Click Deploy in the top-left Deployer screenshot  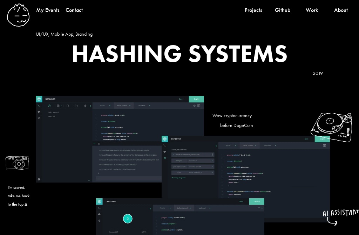[196, 99]
